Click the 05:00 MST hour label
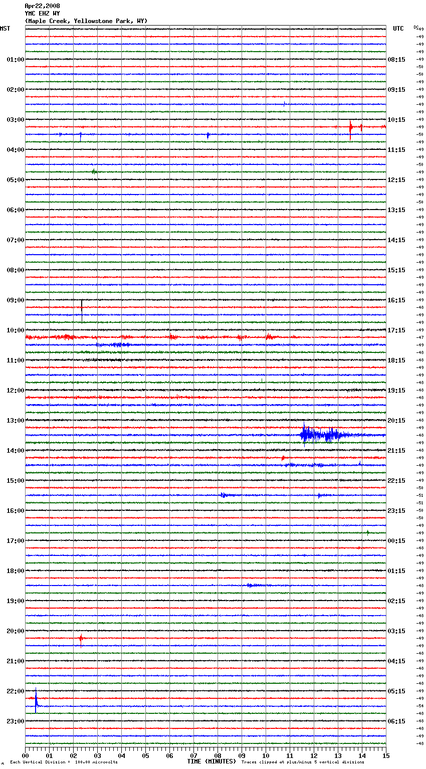426x769 pixels. pos(16,180)
